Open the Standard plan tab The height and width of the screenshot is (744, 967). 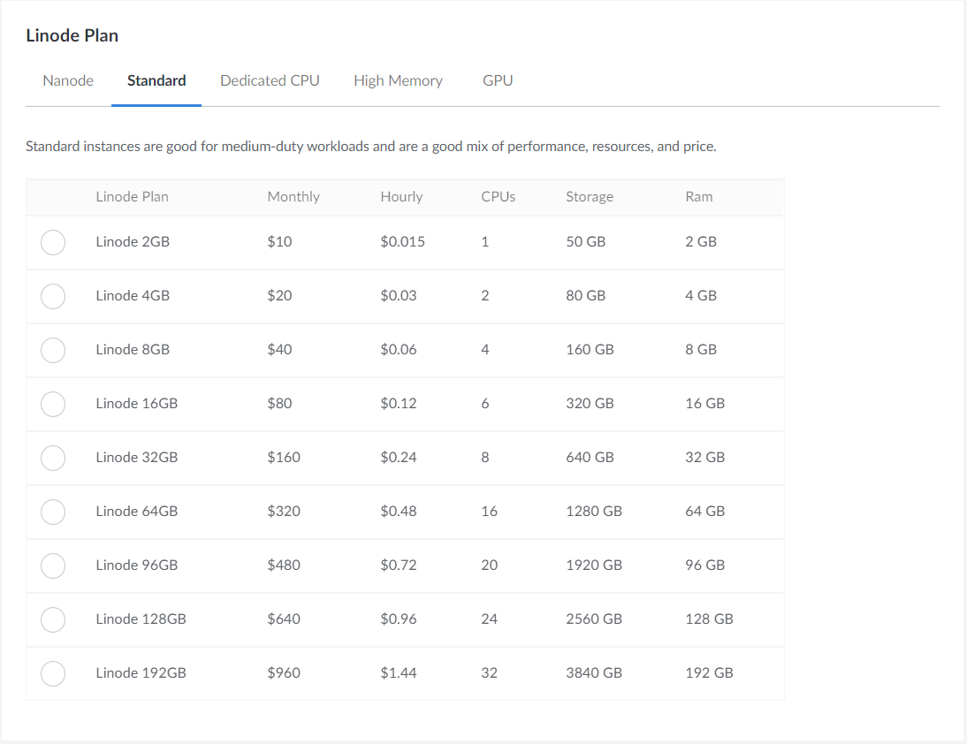tap(156, 81)
